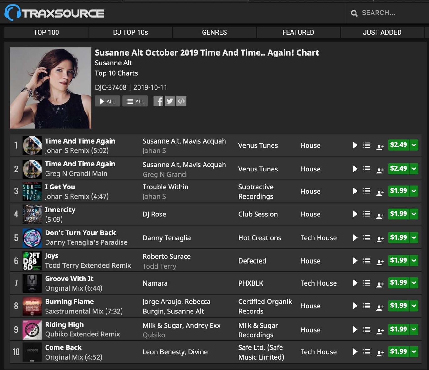Screen dimensions: 429x370
Task: Follow artist icon for Groove With It
Action: tap(380, 284)
